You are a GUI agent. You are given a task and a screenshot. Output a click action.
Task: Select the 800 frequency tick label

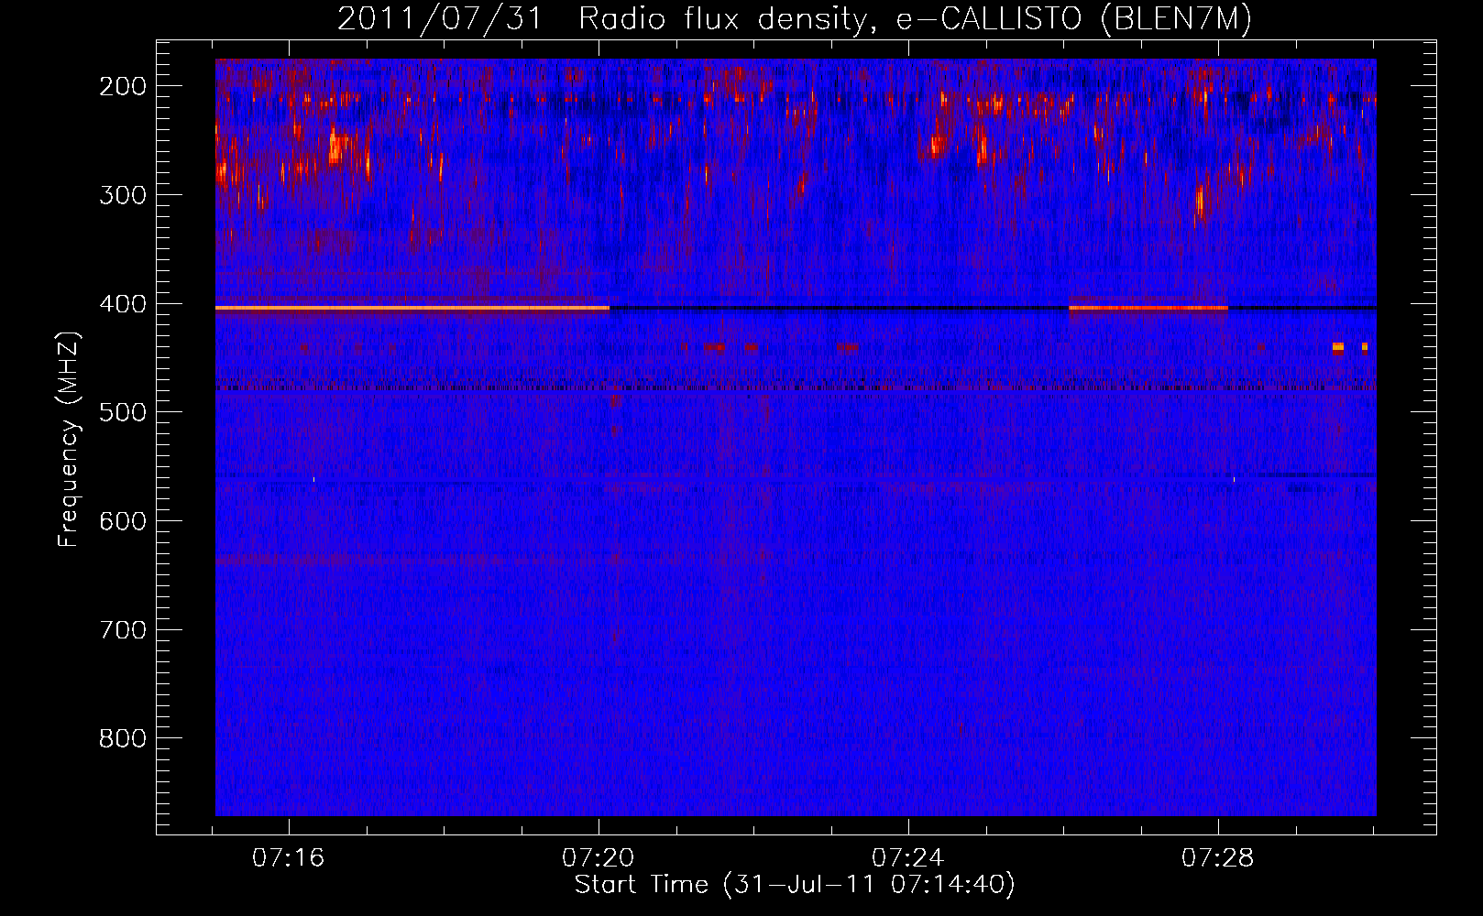click(x=122, y=738)
